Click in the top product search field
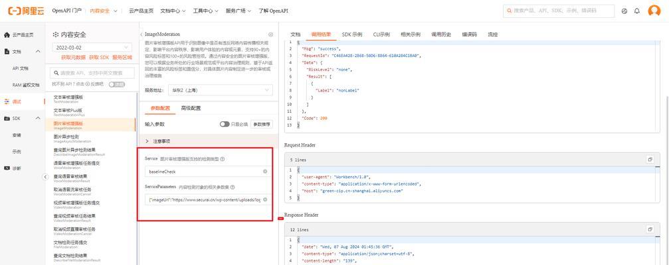This screenshot has height=265, width=669. [559, 11]
